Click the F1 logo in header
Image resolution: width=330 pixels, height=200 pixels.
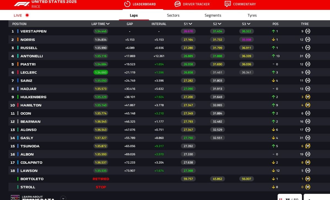(x=22, y=4)
